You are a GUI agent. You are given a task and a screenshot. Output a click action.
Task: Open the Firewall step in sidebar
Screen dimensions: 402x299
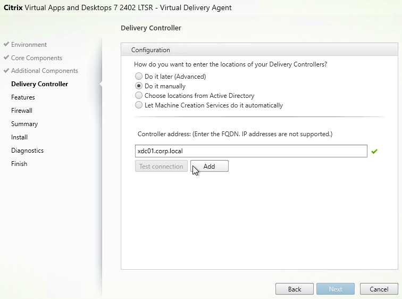click(x=22, y=111)
